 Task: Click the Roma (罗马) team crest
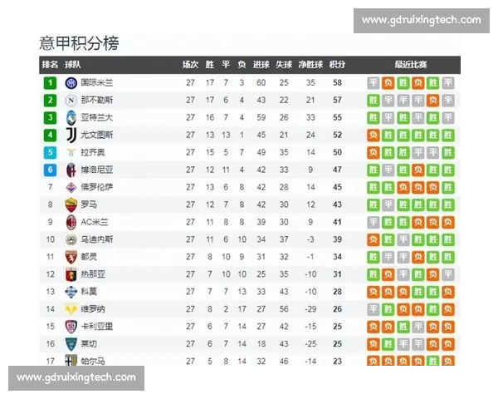point(71,204)
